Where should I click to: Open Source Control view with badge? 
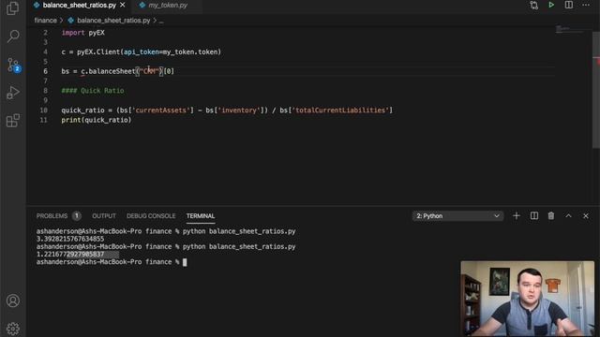(13, 65)
